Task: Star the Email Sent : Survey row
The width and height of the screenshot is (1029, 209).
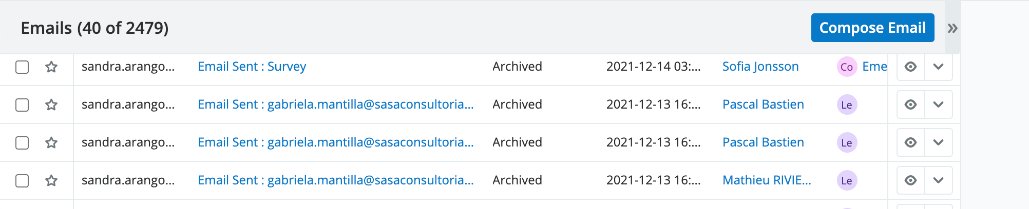Action: click(x=51, y=67)
